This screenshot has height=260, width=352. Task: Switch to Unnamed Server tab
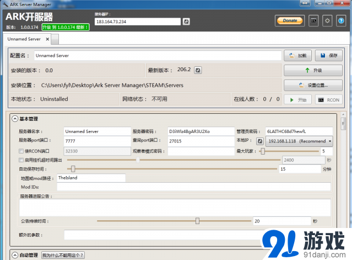pyautogui.click(x=24, y=39)
